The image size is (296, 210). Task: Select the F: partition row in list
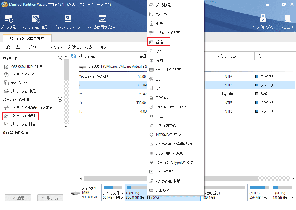pyautogui.click(x=187, y=111)
